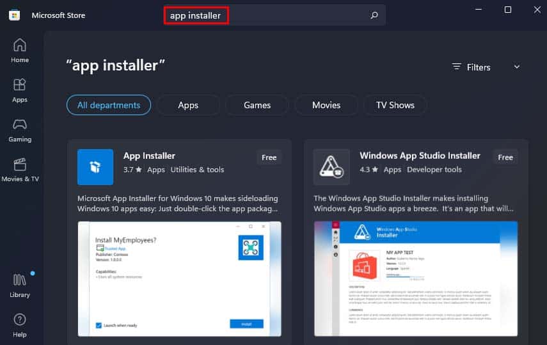Minimize the Microsoft Store window
This screenshot has height=345, width=547.
pos(479,10)
